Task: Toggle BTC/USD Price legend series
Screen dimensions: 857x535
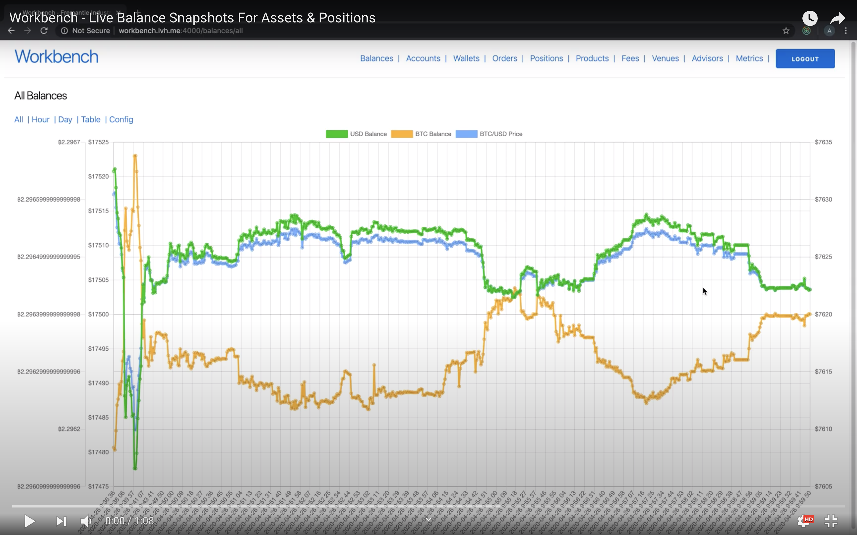Action: click(489, 134)
